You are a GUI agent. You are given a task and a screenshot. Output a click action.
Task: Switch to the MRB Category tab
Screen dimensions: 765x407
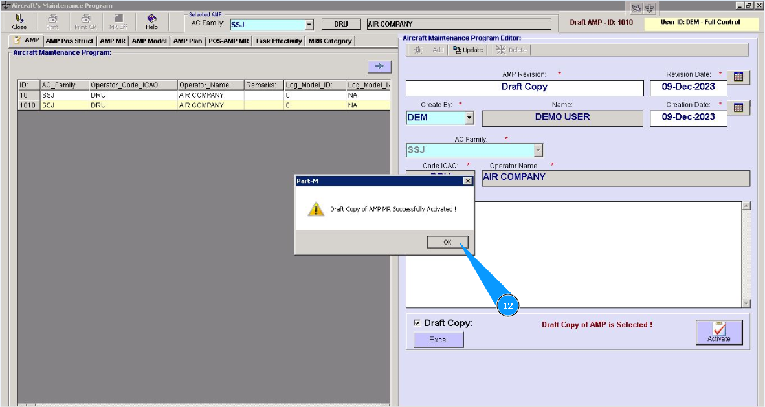coord(330,41)
